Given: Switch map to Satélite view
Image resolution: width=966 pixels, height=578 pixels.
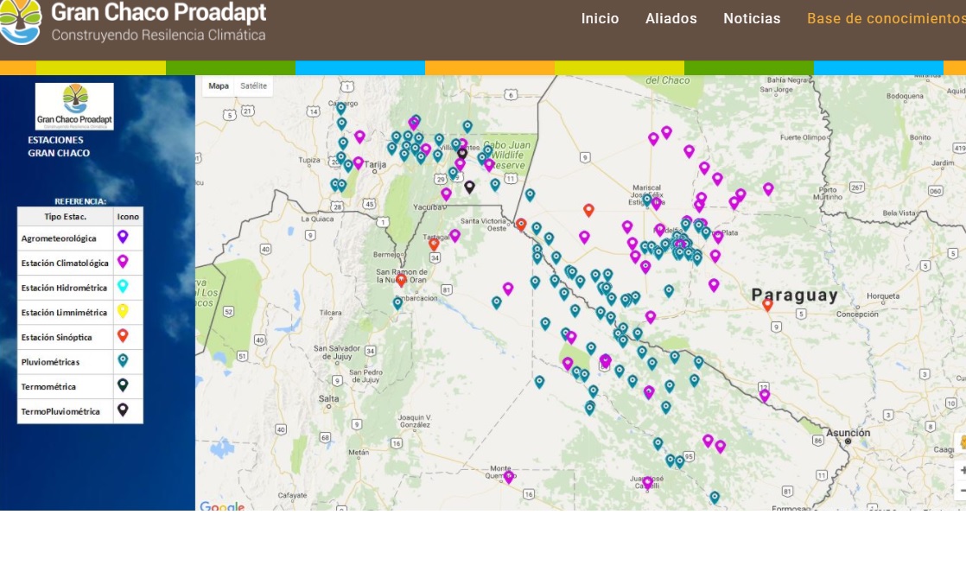Looking at the screenshot, I should point(254,86).
